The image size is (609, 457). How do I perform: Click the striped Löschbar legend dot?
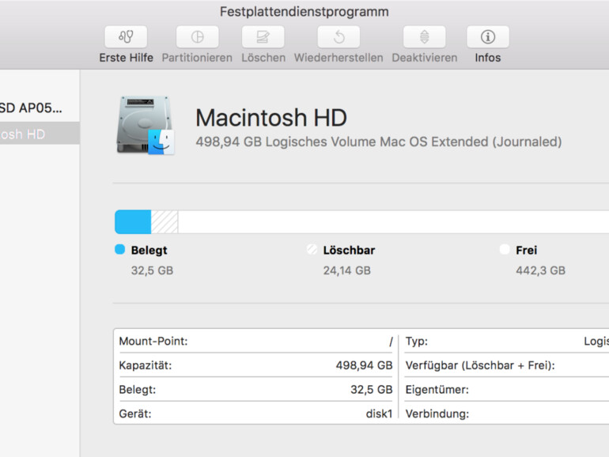tap(312, 249)
